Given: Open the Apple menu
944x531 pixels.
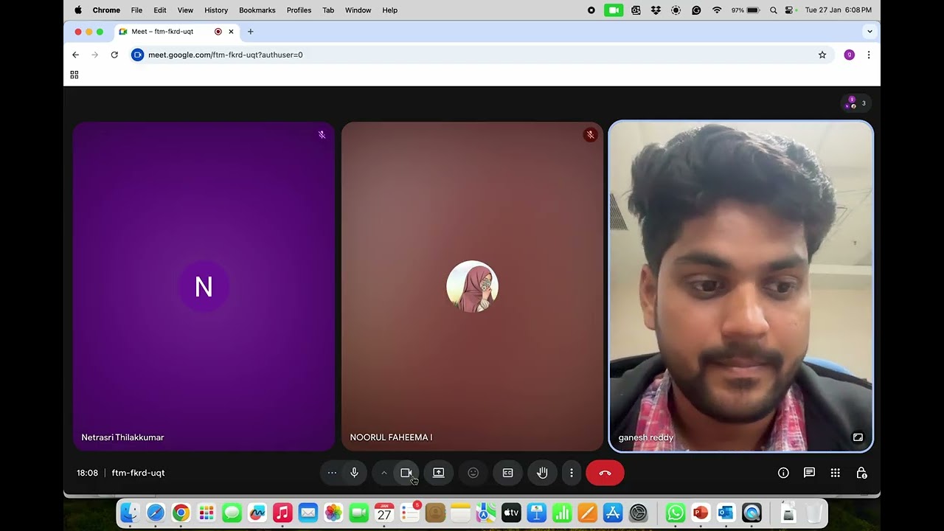Looking at the screenshot, I should (x=78, y=10).
